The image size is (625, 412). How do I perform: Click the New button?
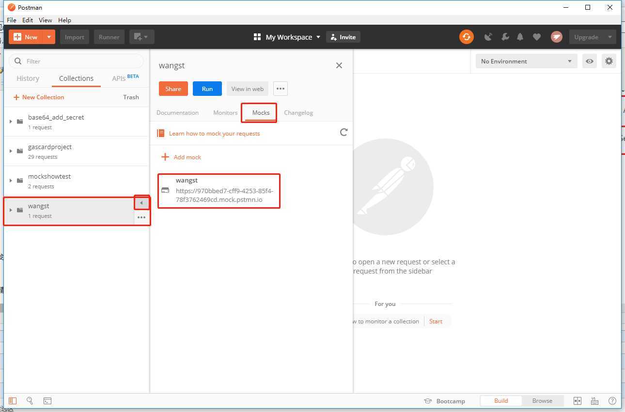click(x=26, y=37)
